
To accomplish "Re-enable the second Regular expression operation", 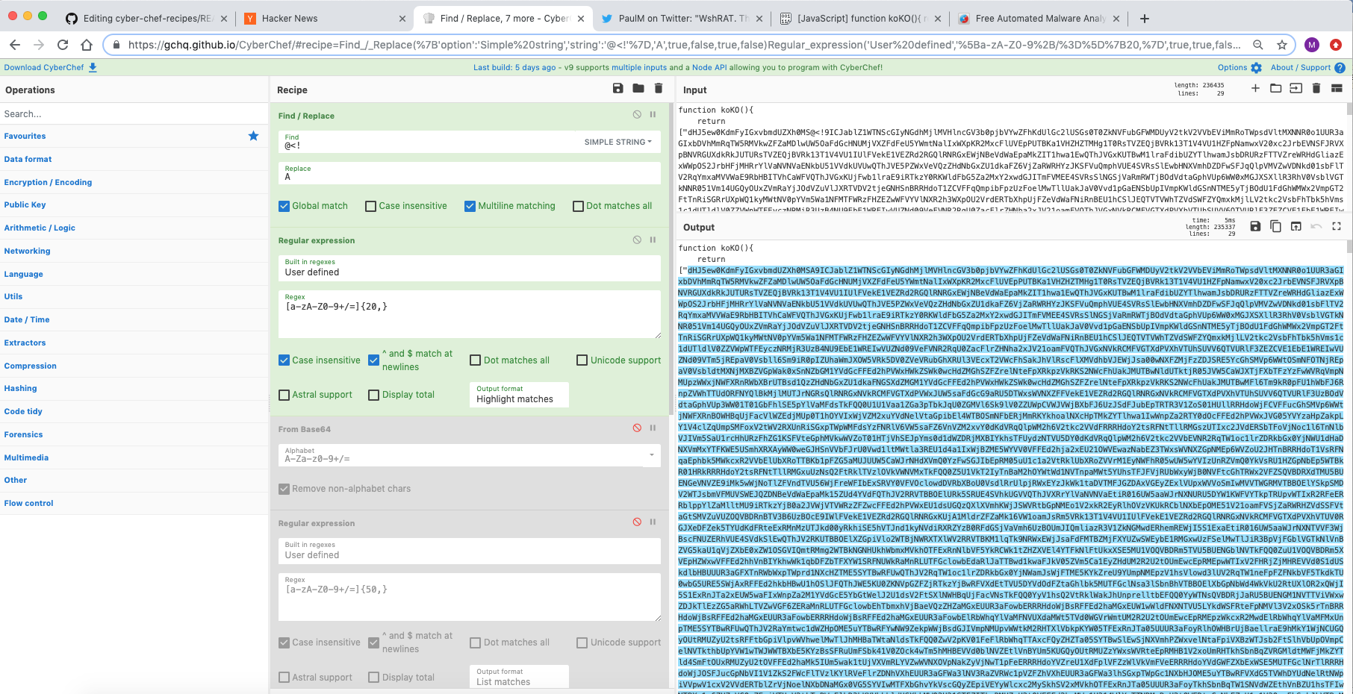I will (x=637, y=522).
